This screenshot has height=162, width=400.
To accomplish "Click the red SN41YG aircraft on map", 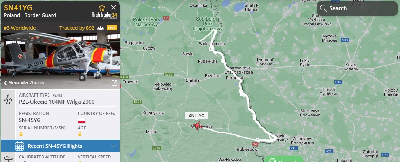I will pos(198,126).
